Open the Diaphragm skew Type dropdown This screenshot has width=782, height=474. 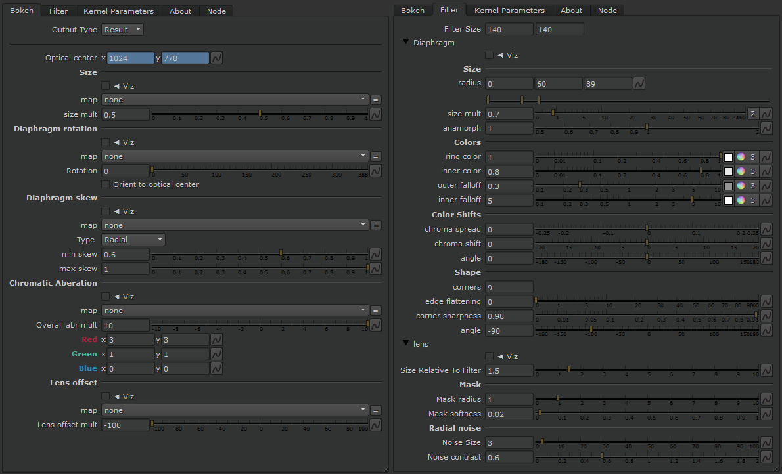[x=133, y=240]
